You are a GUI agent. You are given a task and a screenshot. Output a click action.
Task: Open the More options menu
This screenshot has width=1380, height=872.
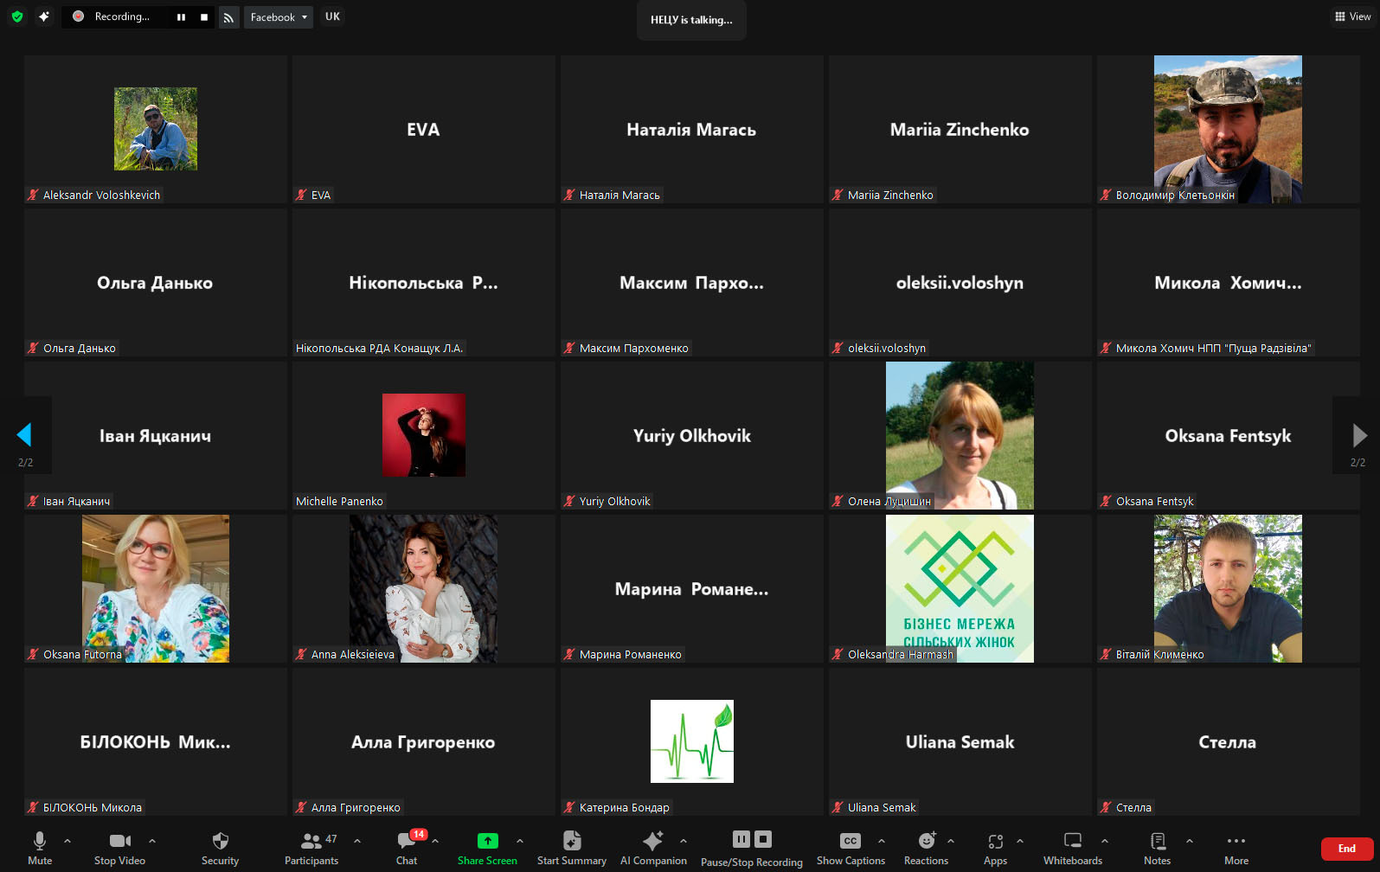[1236, 848]
